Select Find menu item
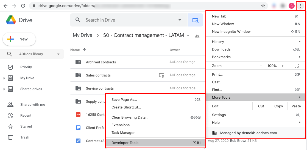 [256, 90]
